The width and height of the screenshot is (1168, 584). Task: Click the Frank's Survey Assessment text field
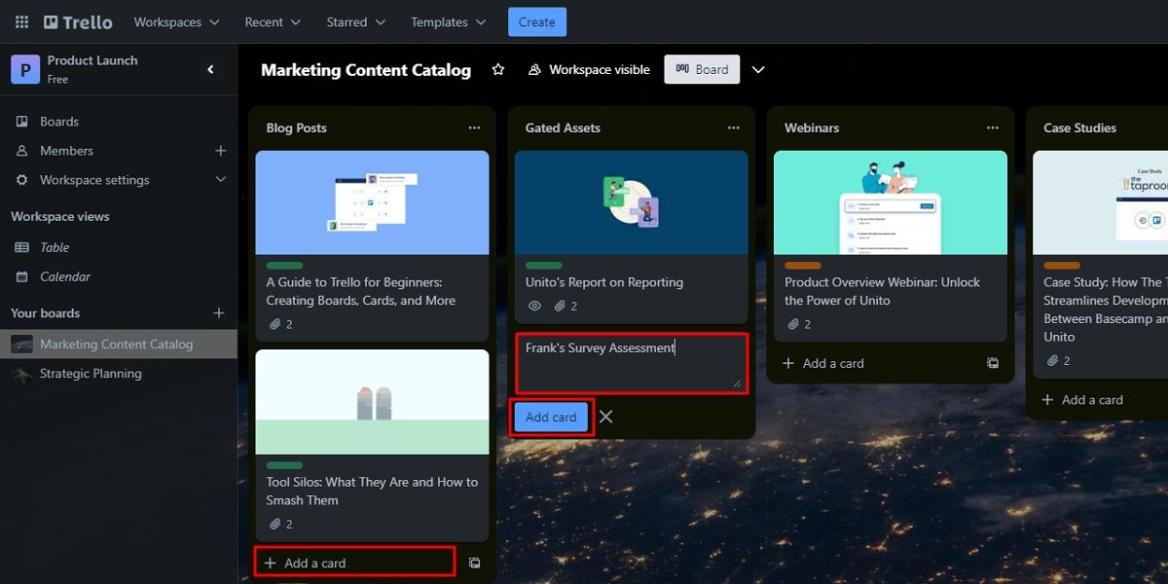pos(631,364)
